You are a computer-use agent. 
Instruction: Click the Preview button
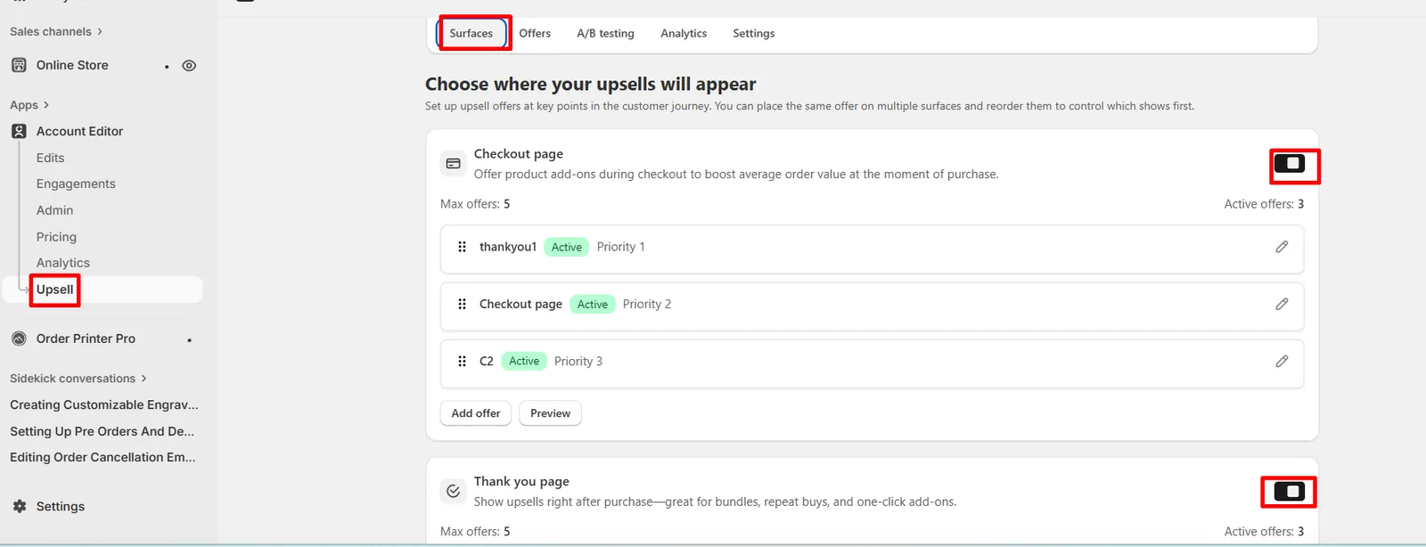(x=550, y=413)
